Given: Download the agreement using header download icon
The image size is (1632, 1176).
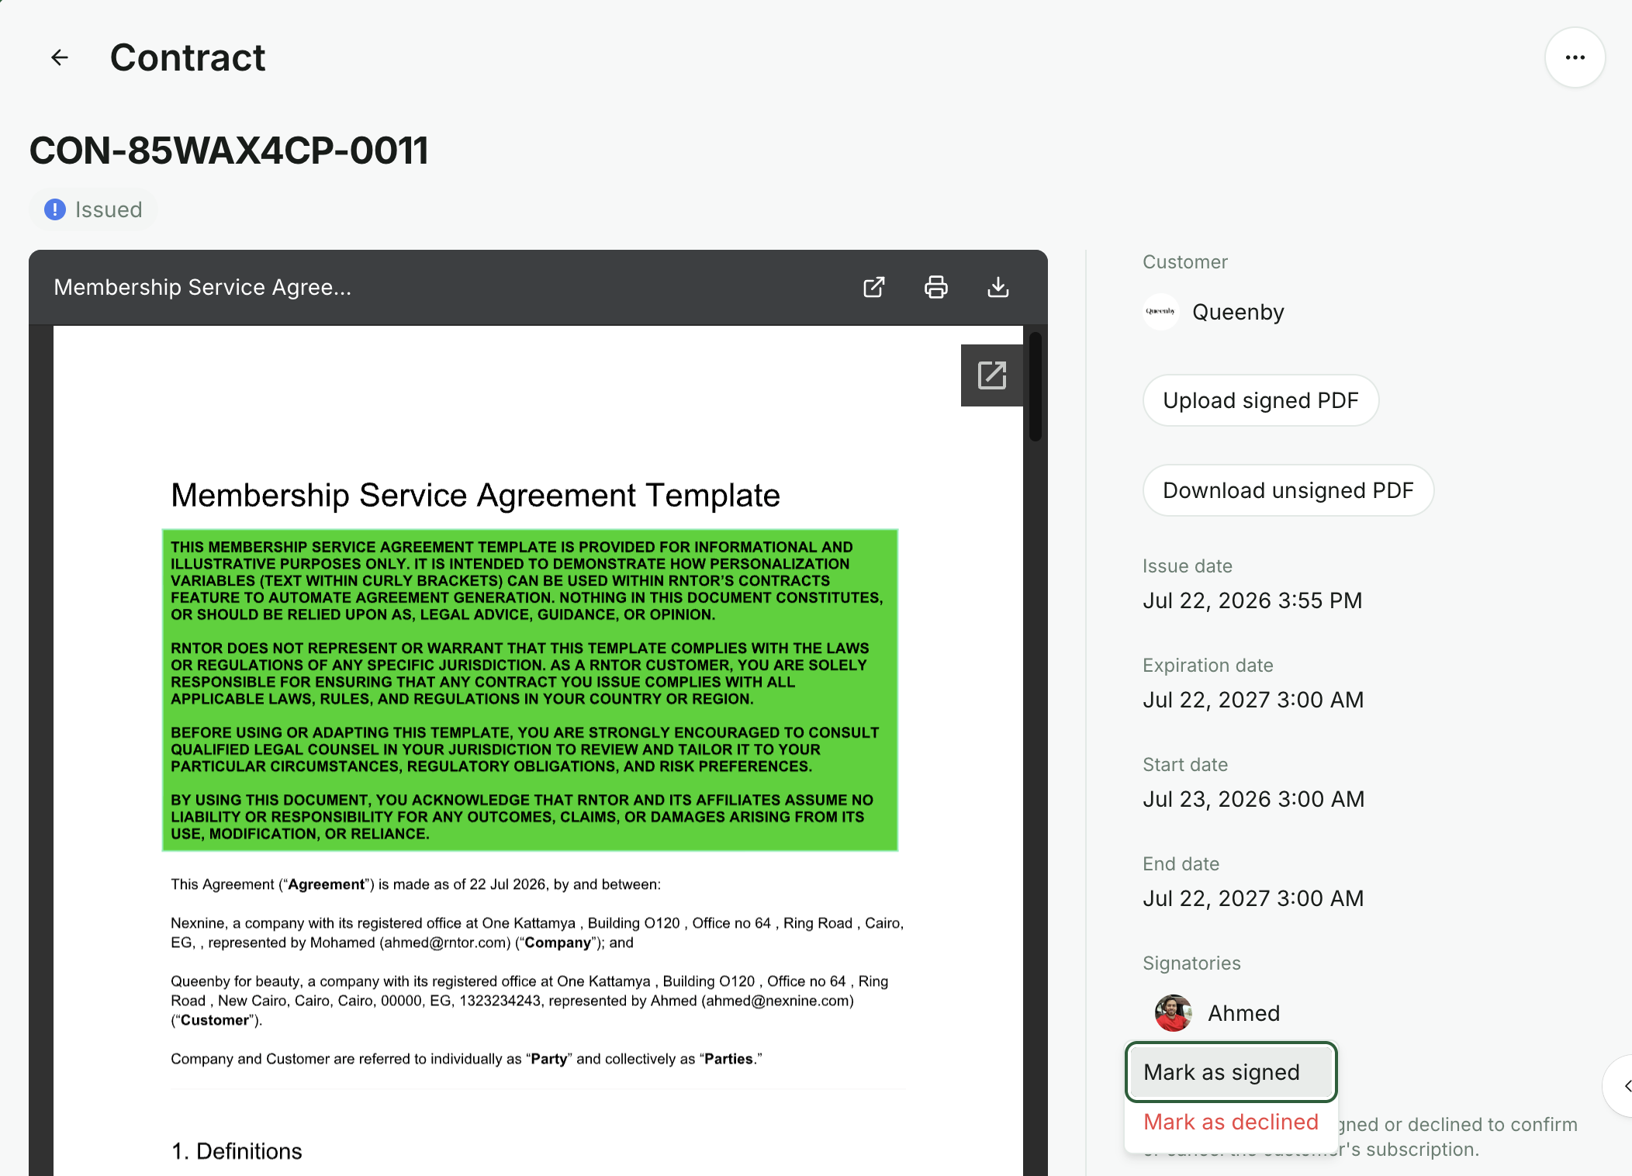Looking at the screenshot, I should tap(998, 287).
